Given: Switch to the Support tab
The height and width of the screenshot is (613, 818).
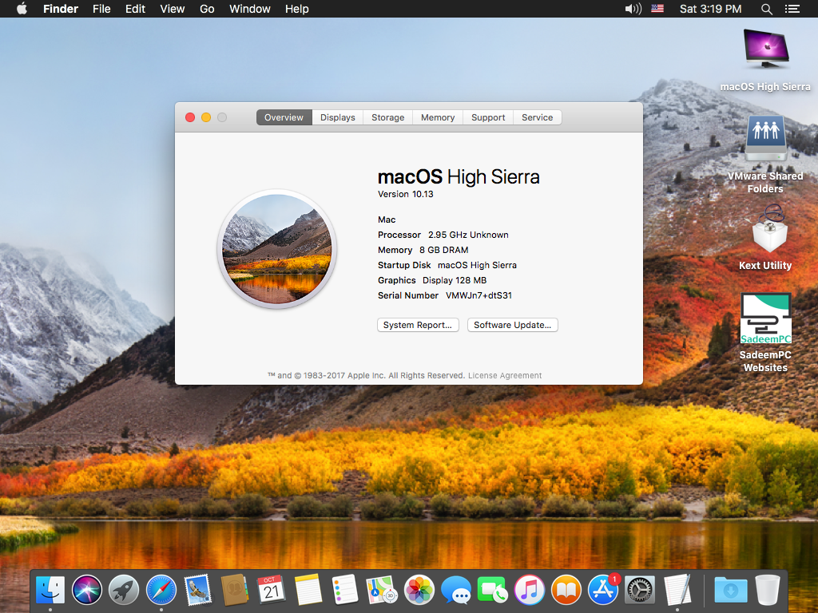Looking at the screenshot, I should [488, 117].
